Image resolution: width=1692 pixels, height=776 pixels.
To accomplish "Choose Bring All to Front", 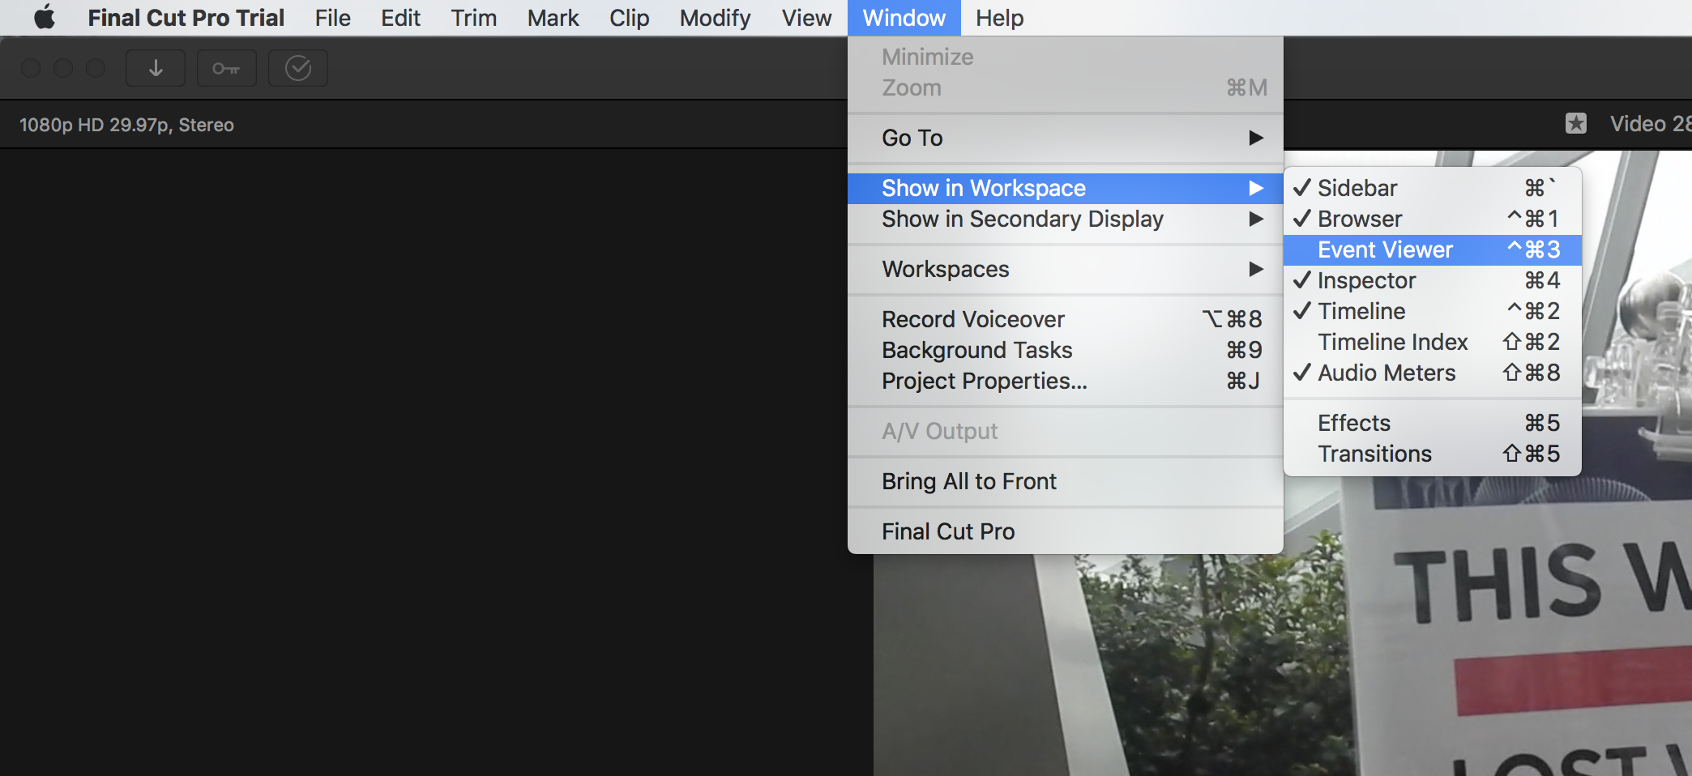I will pyautogui.click(x=1065, y=481).
